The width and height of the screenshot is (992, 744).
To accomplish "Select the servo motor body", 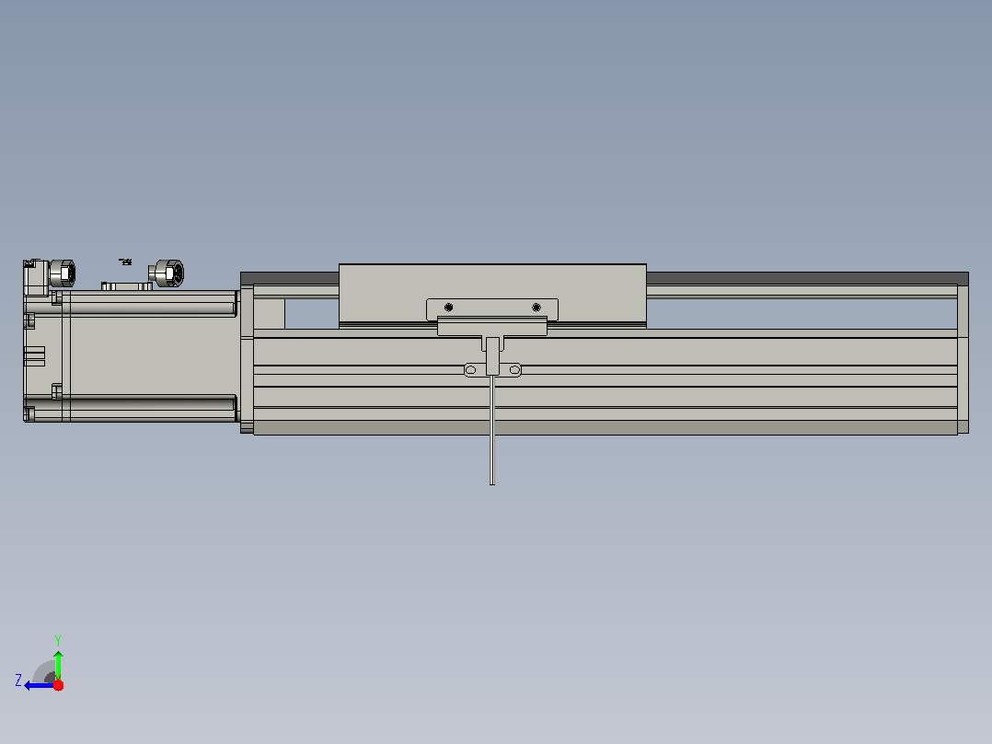I will 131,355.
